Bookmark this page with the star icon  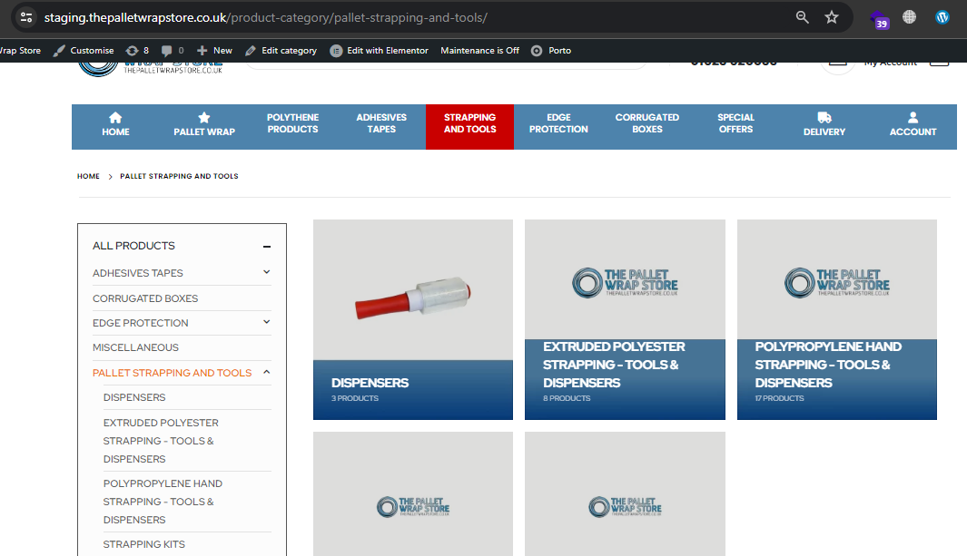click(x=832, y=17)
